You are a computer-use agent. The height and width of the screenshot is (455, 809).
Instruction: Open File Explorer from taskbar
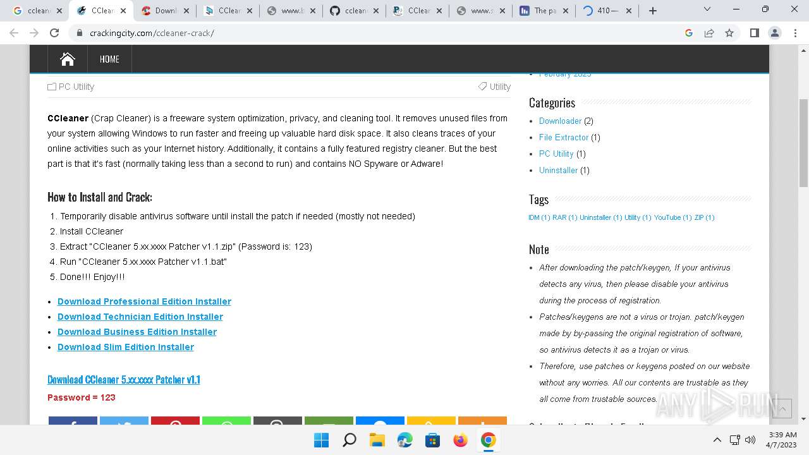tap(377, 440)
